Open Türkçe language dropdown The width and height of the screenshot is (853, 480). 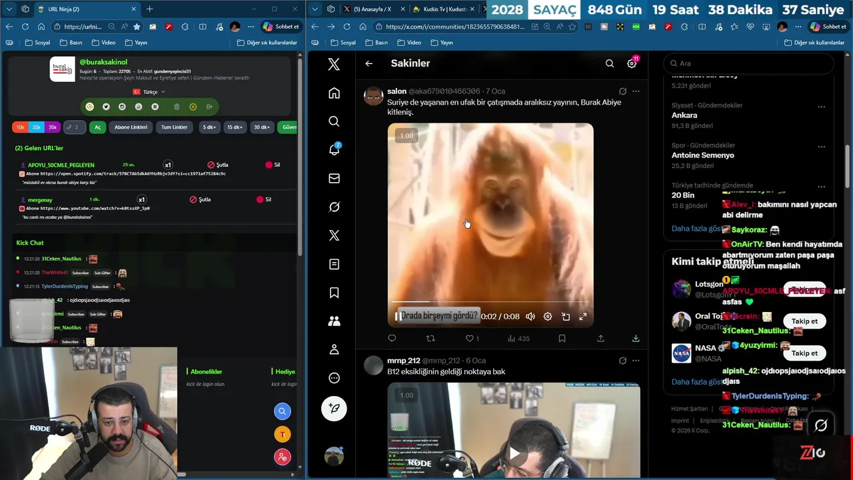(149, 92)
